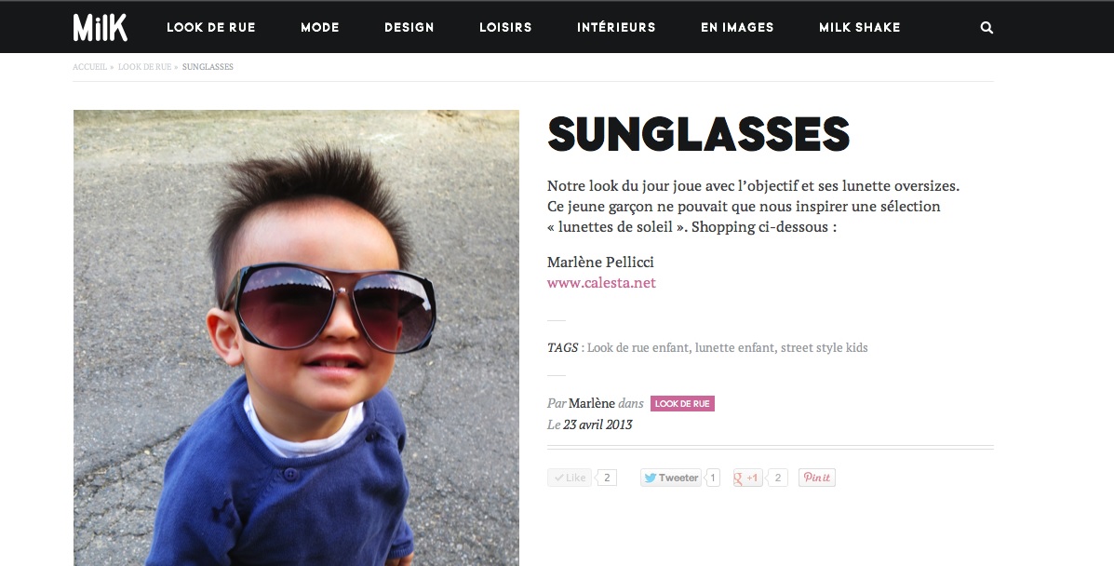Visit the www.calesta.net link
This screenshot has height=566, width=1114.
(x=601, y=283)
